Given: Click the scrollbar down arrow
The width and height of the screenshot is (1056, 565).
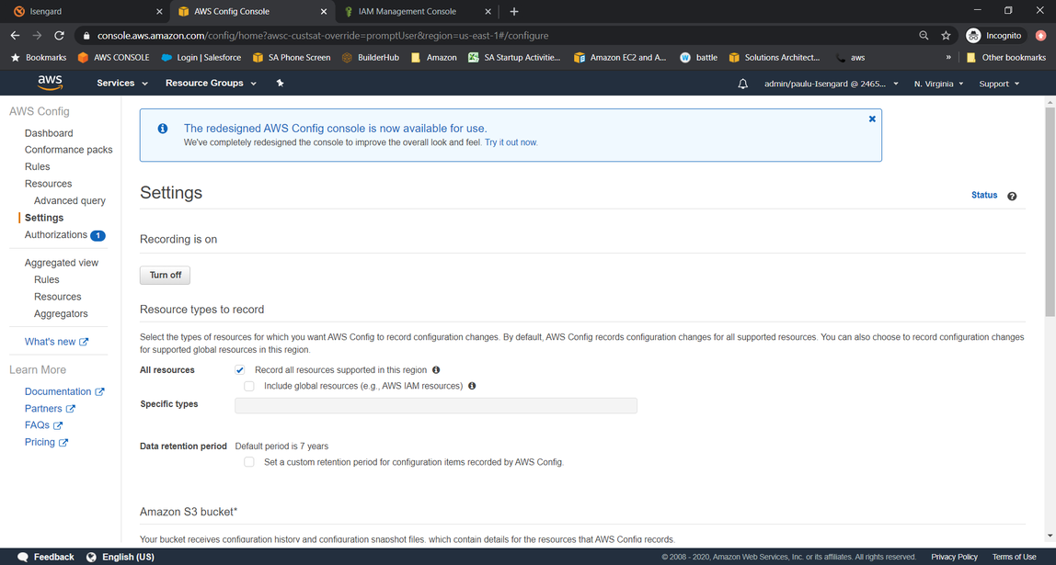Looking at the screenshot, I should [1050, 537].
